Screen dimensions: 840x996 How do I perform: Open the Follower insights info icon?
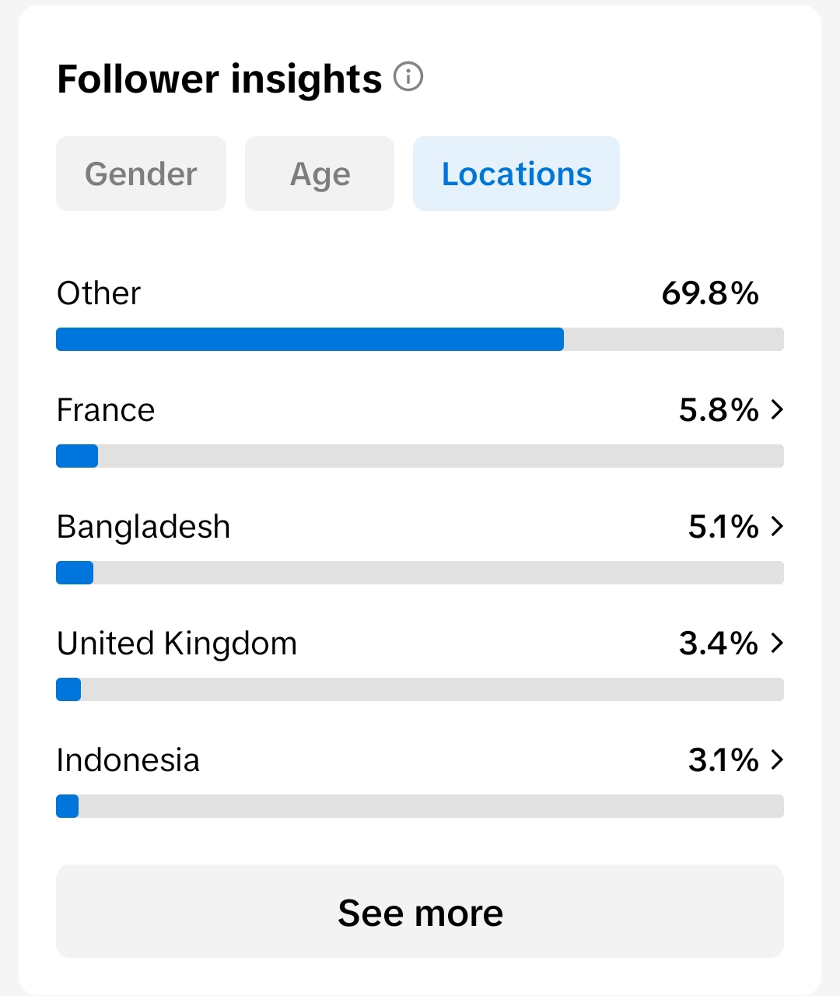click(408, 77)
